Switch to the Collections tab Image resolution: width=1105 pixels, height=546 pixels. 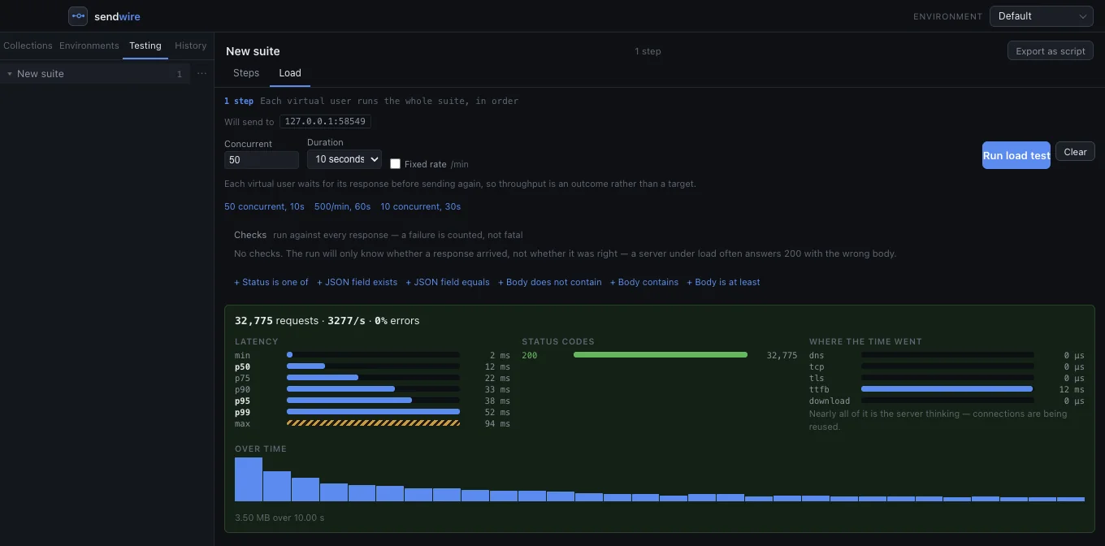[28, 45]
